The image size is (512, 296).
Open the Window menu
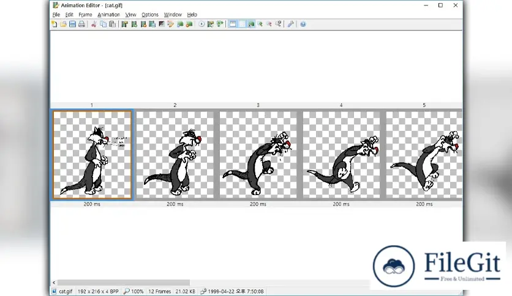pyautogui.click(x=173, y=15)
